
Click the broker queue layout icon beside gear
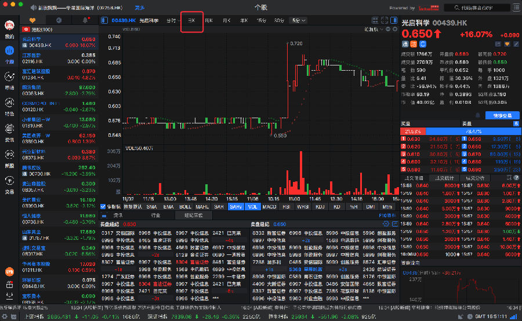395,224
